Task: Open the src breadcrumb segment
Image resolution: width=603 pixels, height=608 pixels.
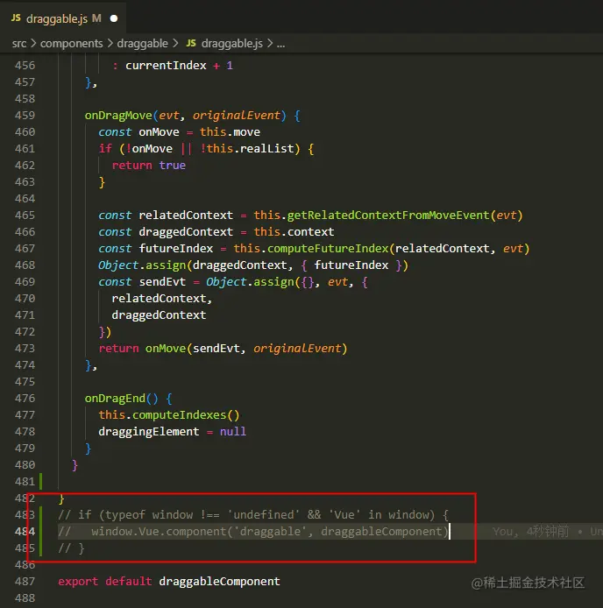Action: 19,44
